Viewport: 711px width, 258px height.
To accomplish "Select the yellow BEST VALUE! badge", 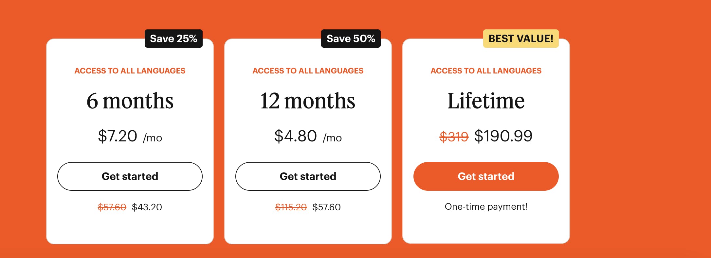I will 521,39.
